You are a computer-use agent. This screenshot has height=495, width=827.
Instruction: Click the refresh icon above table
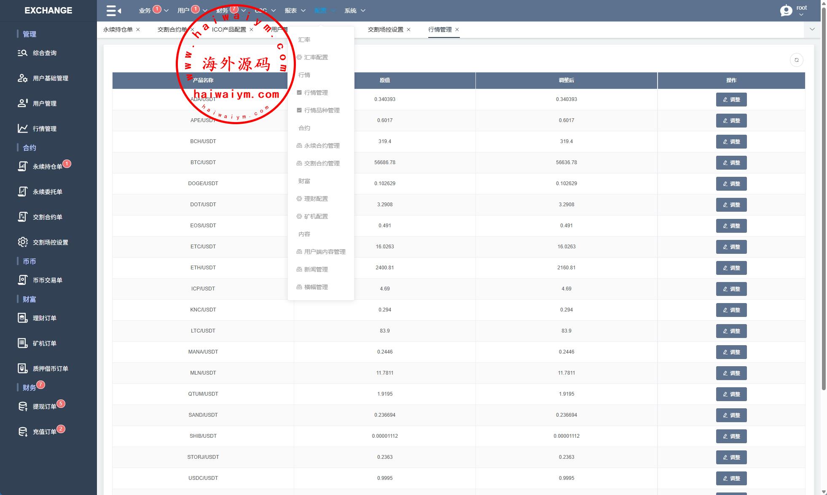click(x=796, y=60)
